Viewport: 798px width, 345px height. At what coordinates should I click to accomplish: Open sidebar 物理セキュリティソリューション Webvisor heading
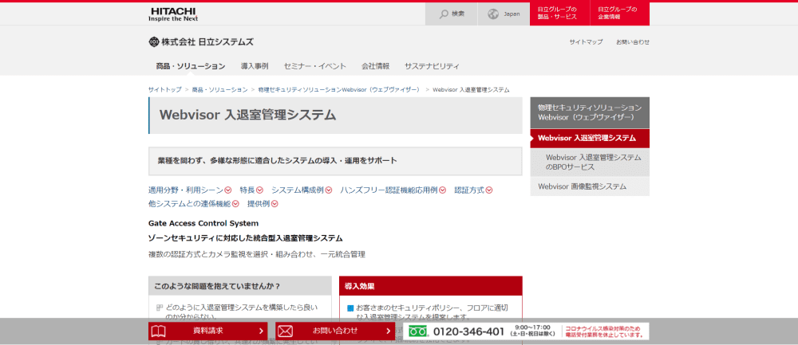click(x=590, y=112)
